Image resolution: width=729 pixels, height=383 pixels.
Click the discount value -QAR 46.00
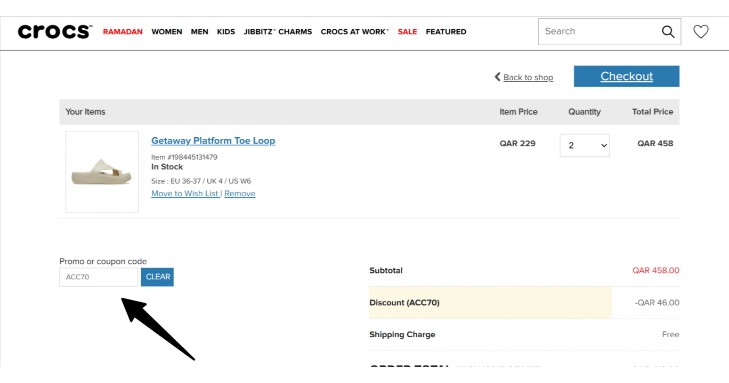[x=657, y=303]
